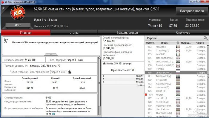Image resolution: width=209 pixels, height=118 pixels.
Task: Click the level timer stopwatch icon
Action: pos(70,72)
